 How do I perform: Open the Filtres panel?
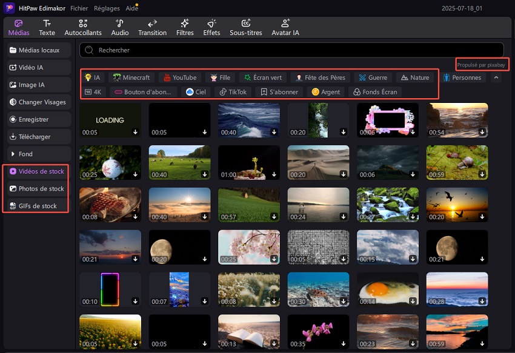point(185,27)
